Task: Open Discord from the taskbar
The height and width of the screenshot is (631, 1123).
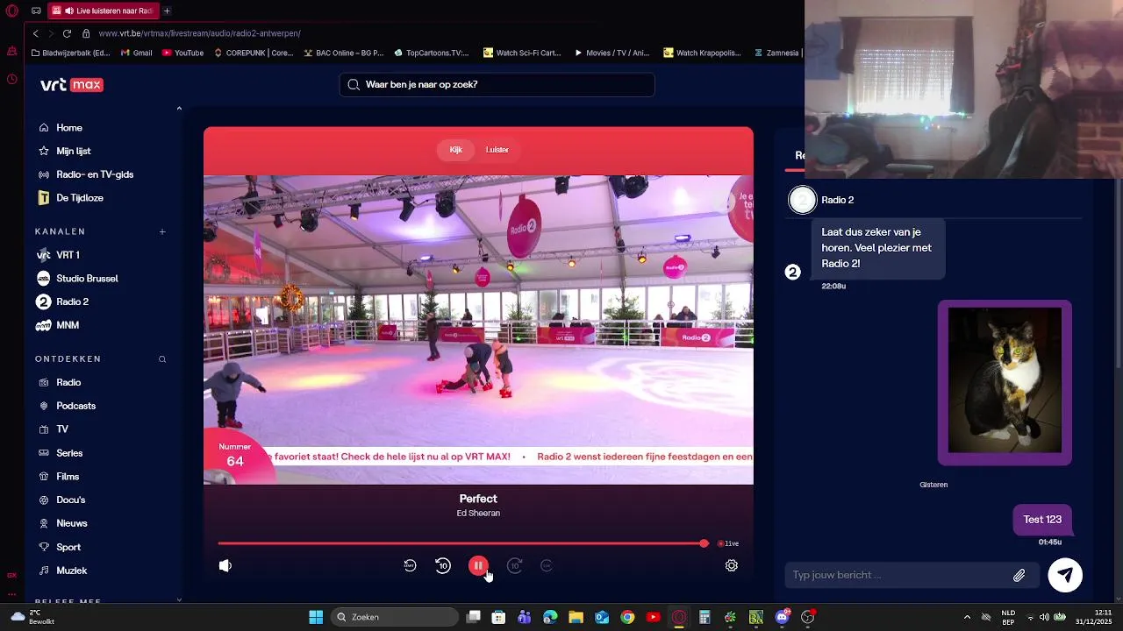Action: pyautogui.click(x=783, y=617)
